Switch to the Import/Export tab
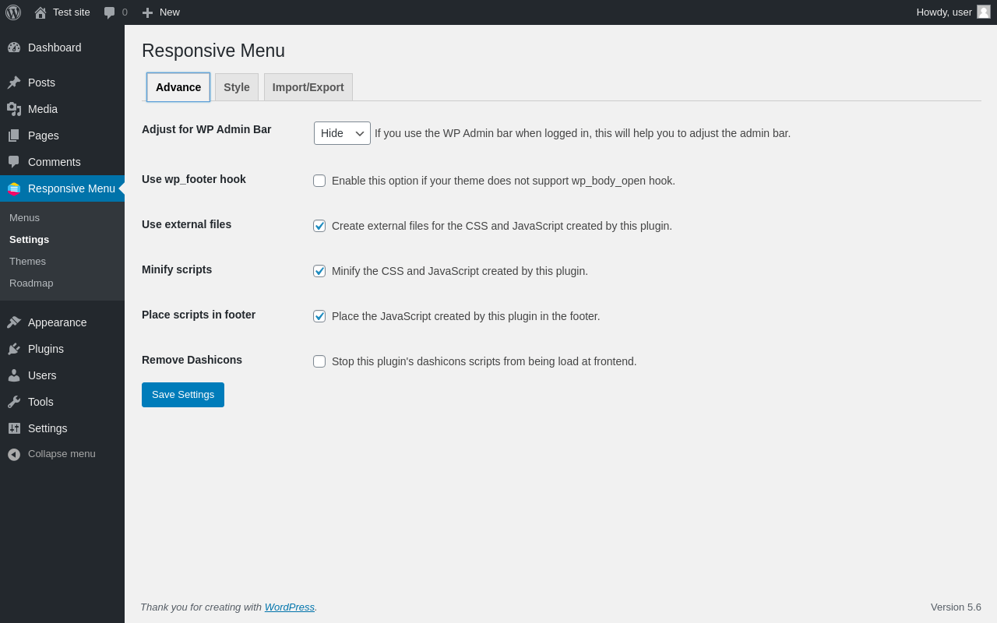 [308, 87]
